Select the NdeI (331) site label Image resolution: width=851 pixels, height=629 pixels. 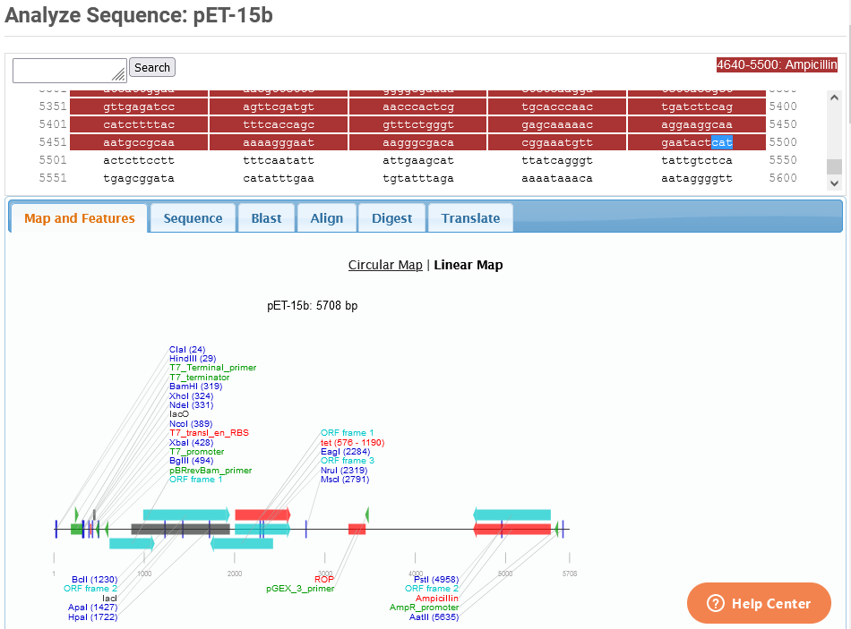[192, 405]
